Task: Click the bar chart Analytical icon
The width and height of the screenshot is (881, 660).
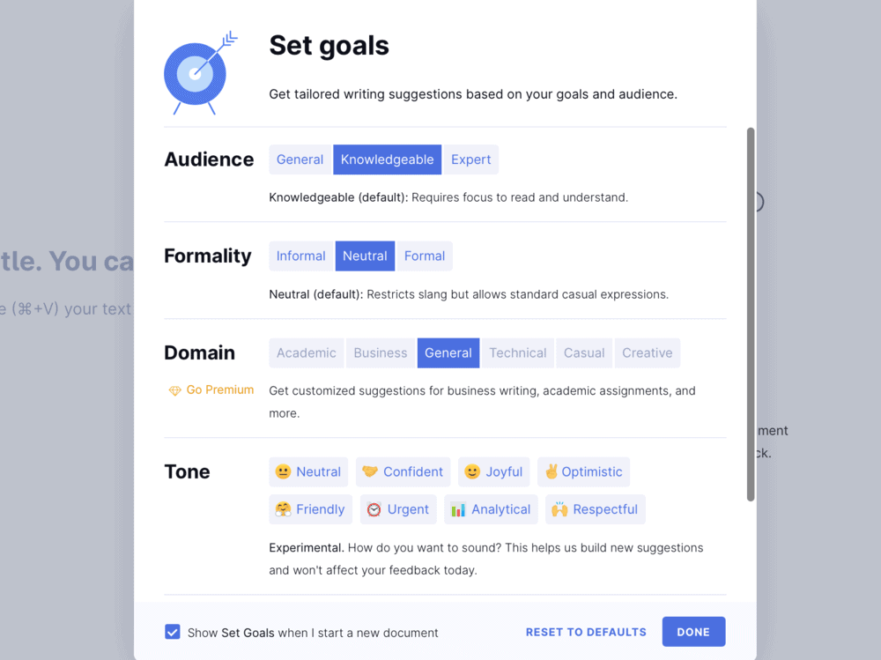Action: (x=458, y=509)
